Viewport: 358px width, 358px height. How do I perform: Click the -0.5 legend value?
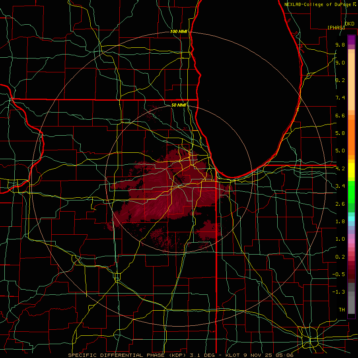[339, 274]
